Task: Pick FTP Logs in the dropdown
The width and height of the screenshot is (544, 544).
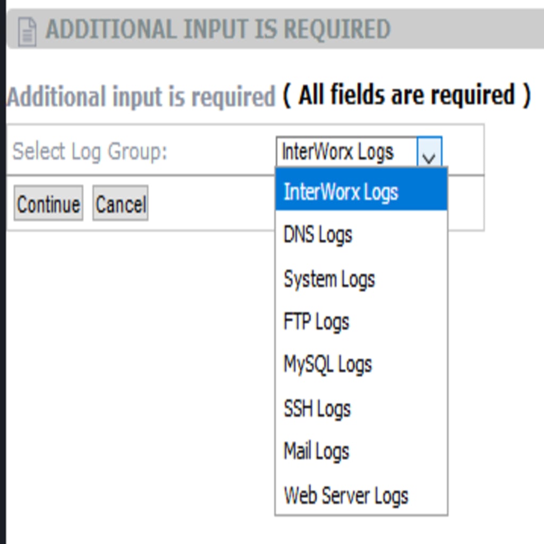Action: coord(361,321)
